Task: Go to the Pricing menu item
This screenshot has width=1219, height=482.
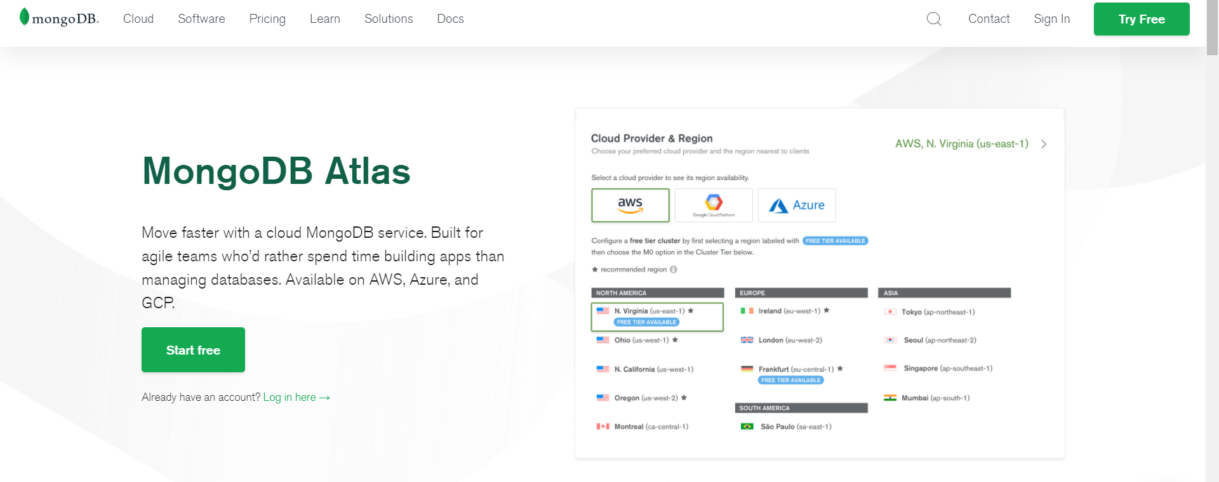Action: tap(267, 19)
